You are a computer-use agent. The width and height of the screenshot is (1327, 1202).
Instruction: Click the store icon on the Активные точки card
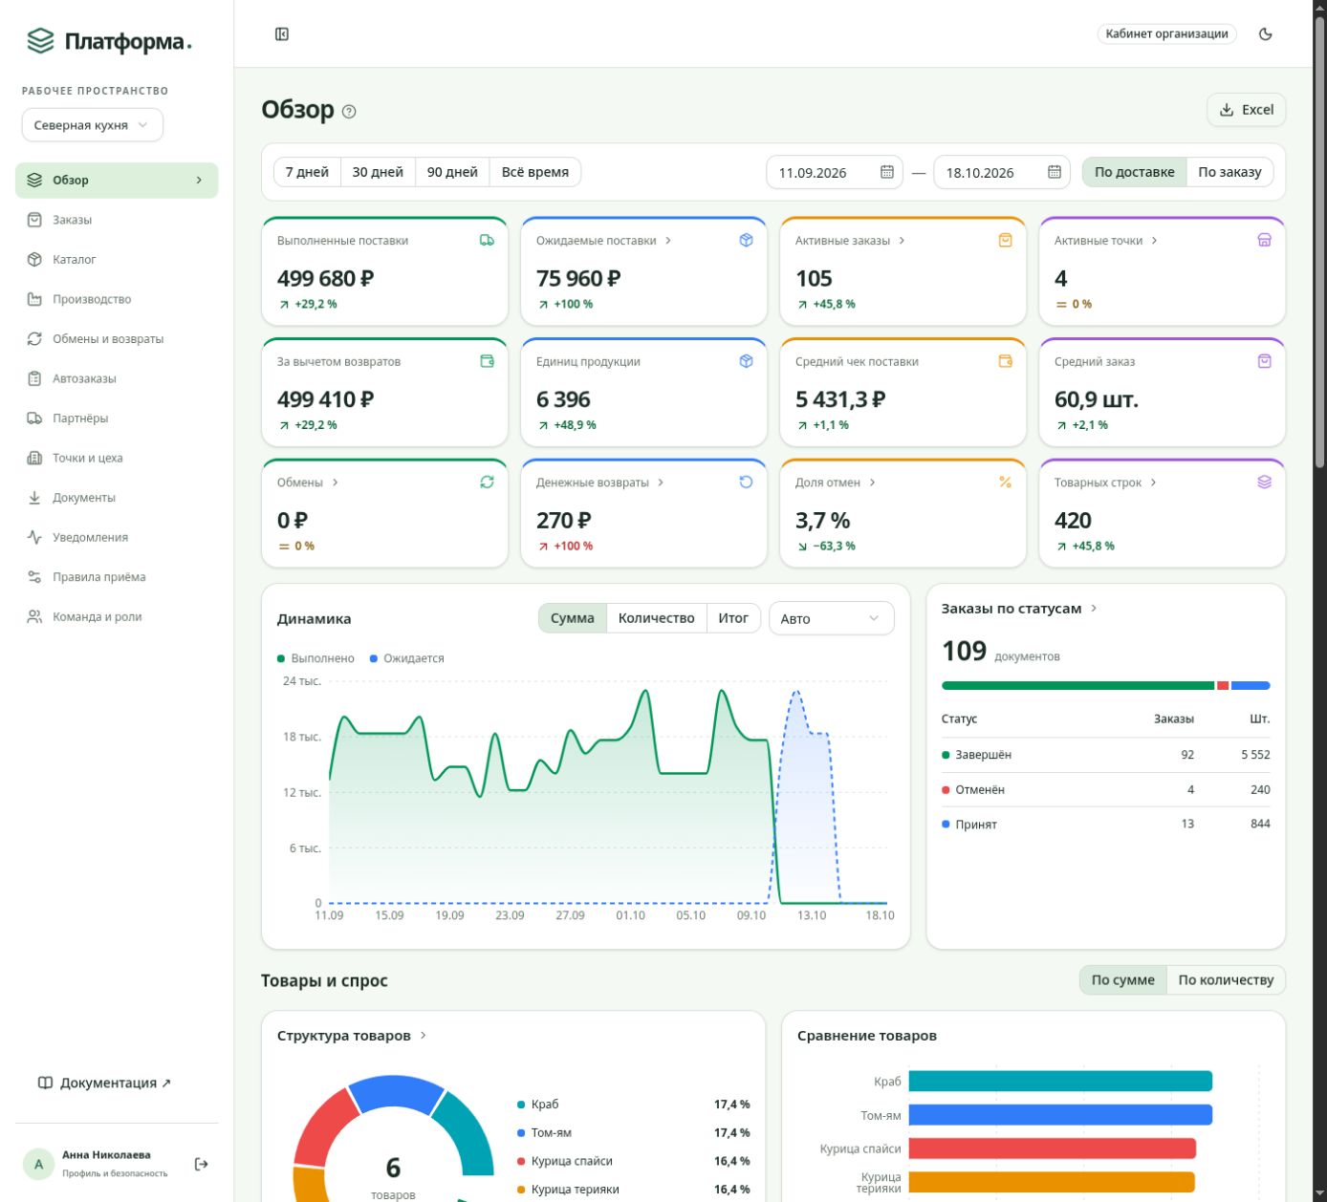[1264, 241]
